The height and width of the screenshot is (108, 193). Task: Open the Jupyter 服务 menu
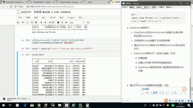[62, 18]
